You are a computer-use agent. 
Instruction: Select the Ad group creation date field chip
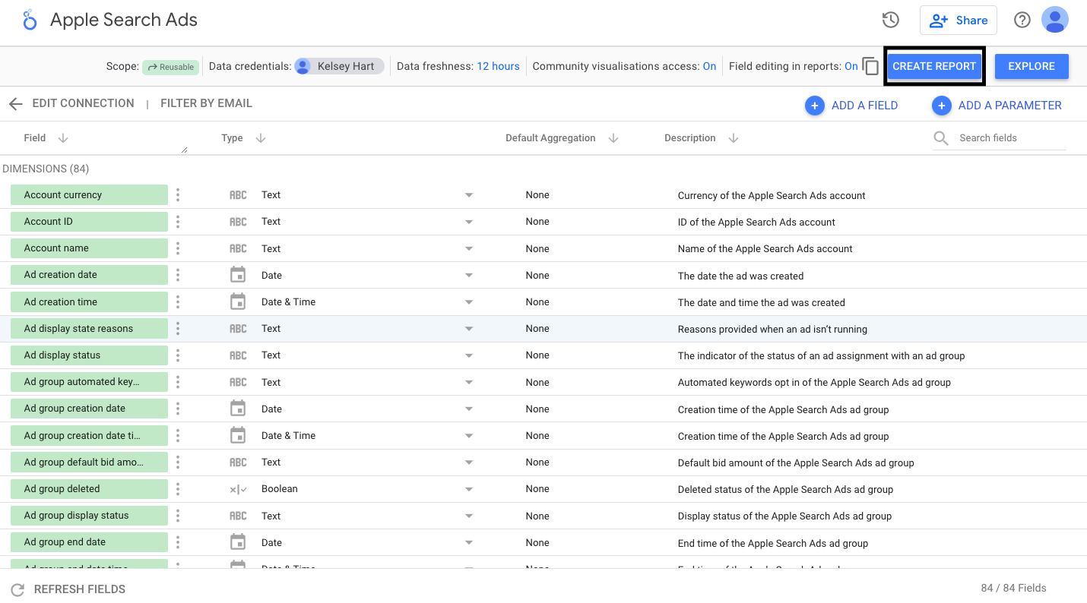(x=89, y=409)
